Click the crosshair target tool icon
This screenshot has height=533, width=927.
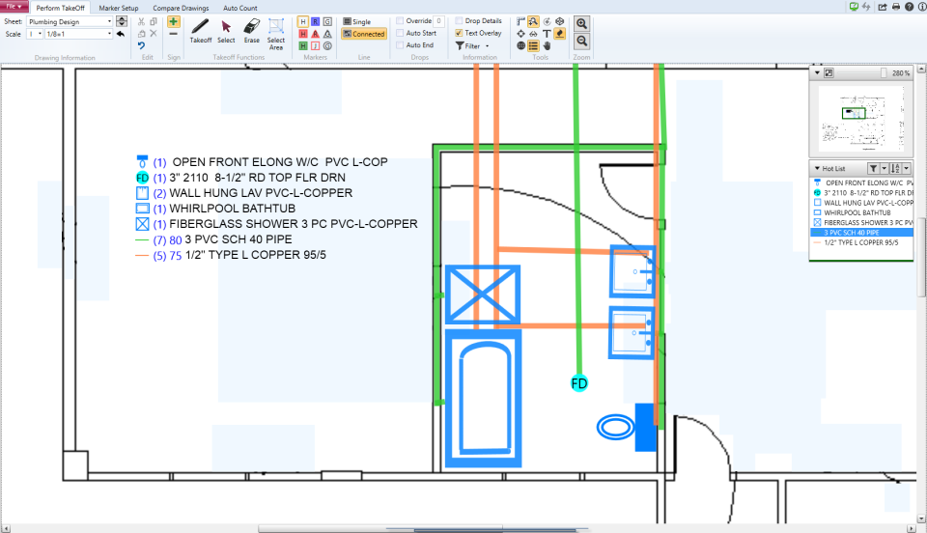point(520,34)
